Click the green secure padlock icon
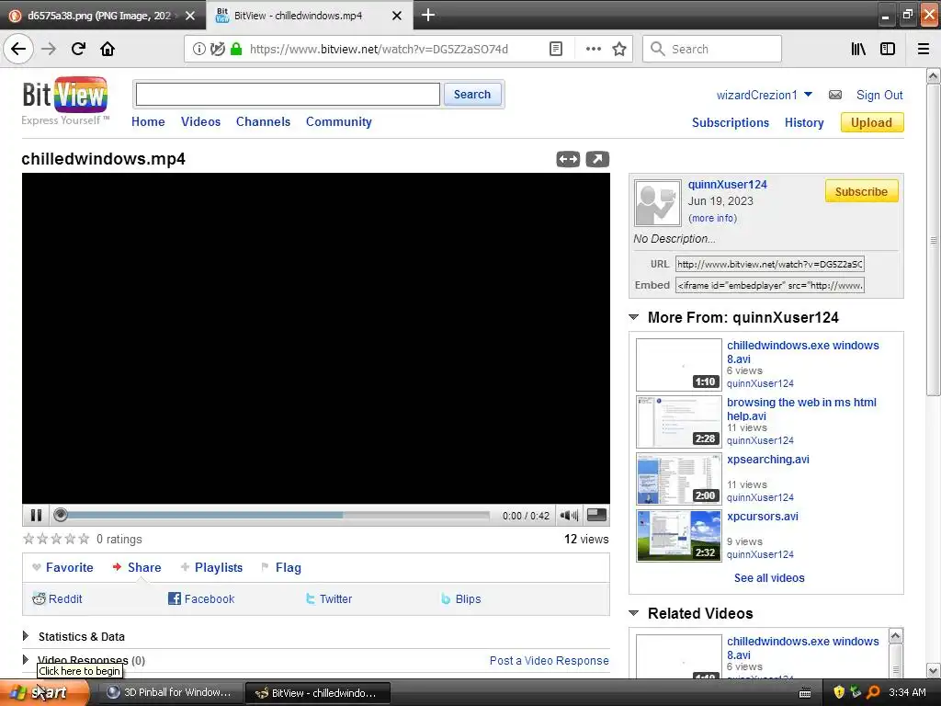Screen dimensions: 941x706 [236, 50]
